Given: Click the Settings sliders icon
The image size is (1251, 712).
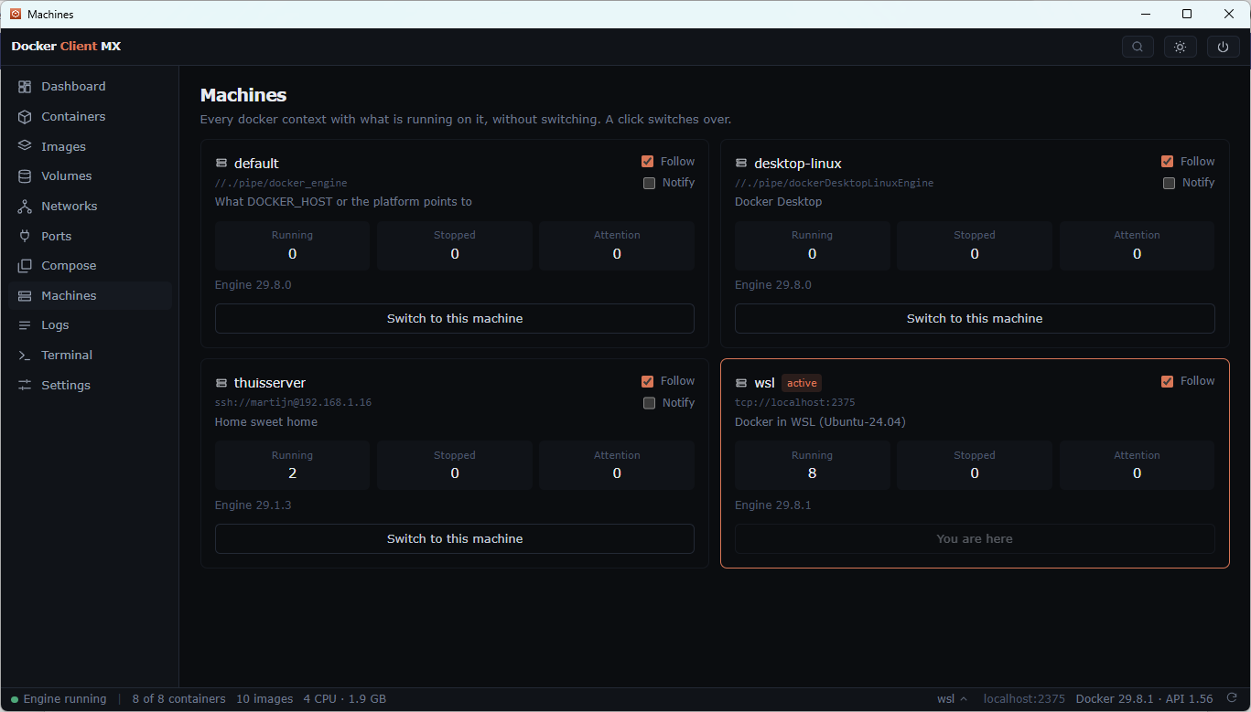Looking at the screenshot, I should 25,386.
